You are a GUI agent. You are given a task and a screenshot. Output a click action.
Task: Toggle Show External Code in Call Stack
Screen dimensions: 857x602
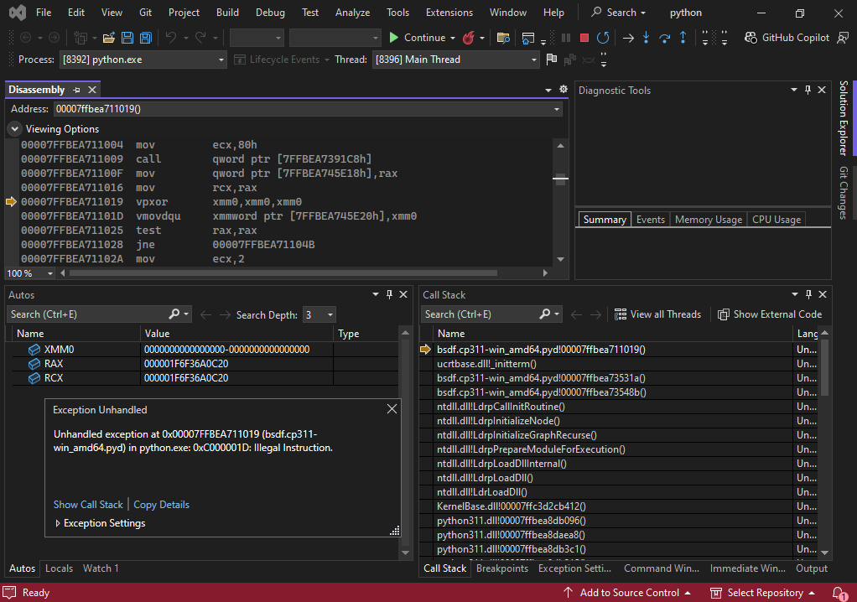click(x=769, y=314)
